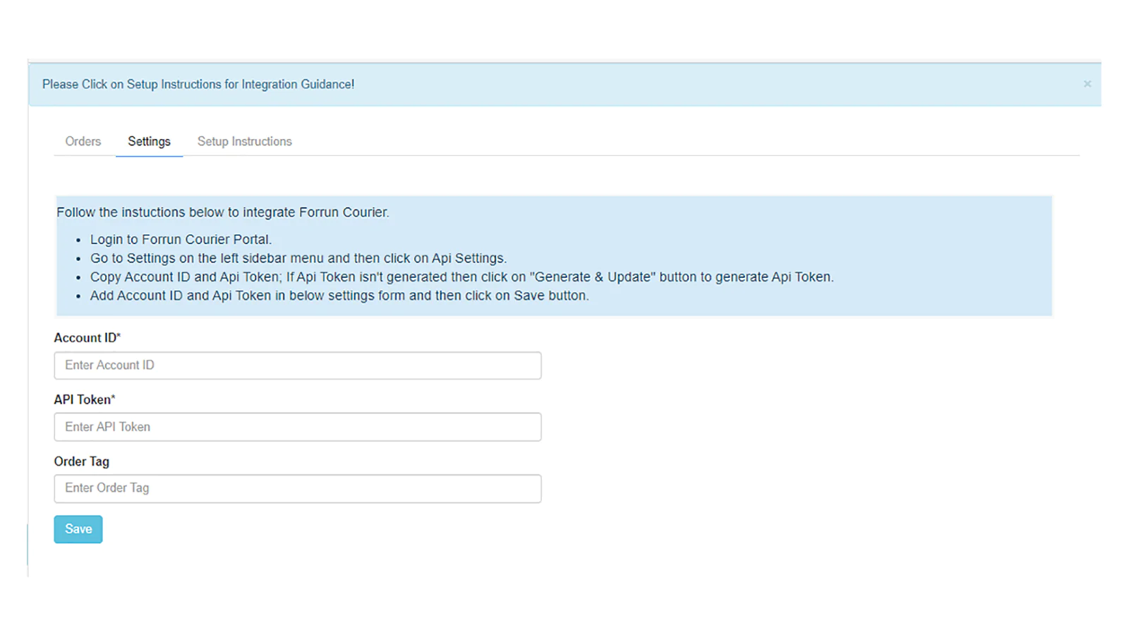
Task: Click the "Follow the instuctions below" heading
Action: click(x=222, y=212)
